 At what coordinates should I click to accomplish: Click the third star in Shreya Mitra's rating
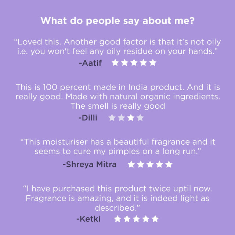coord(150,164)
